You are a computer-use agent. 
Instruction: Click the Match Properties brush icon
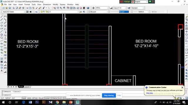click(x=40, y=8)
